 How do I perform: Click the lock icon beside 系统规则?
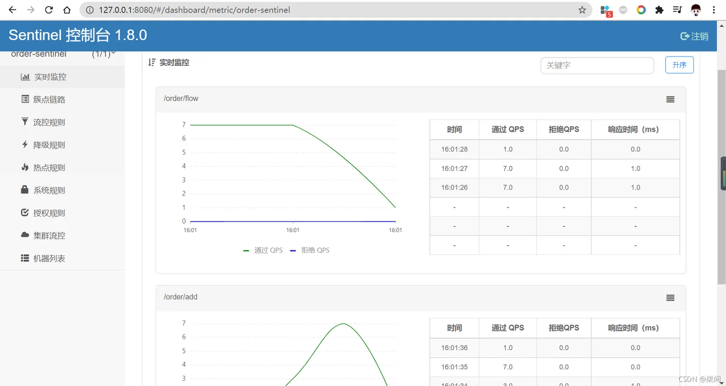pyautogui.click(x=24, y=190)
